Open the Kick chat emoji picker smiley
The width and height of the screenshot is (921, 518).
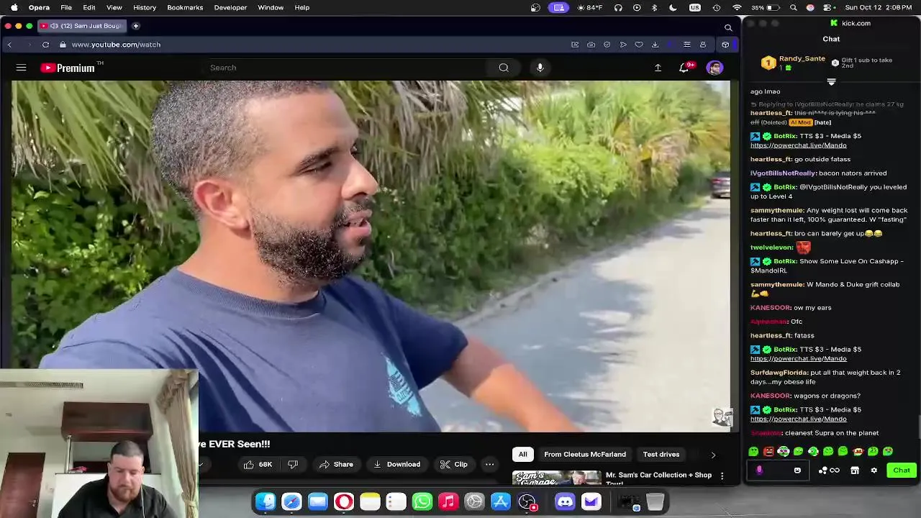(x=797, y=471)
